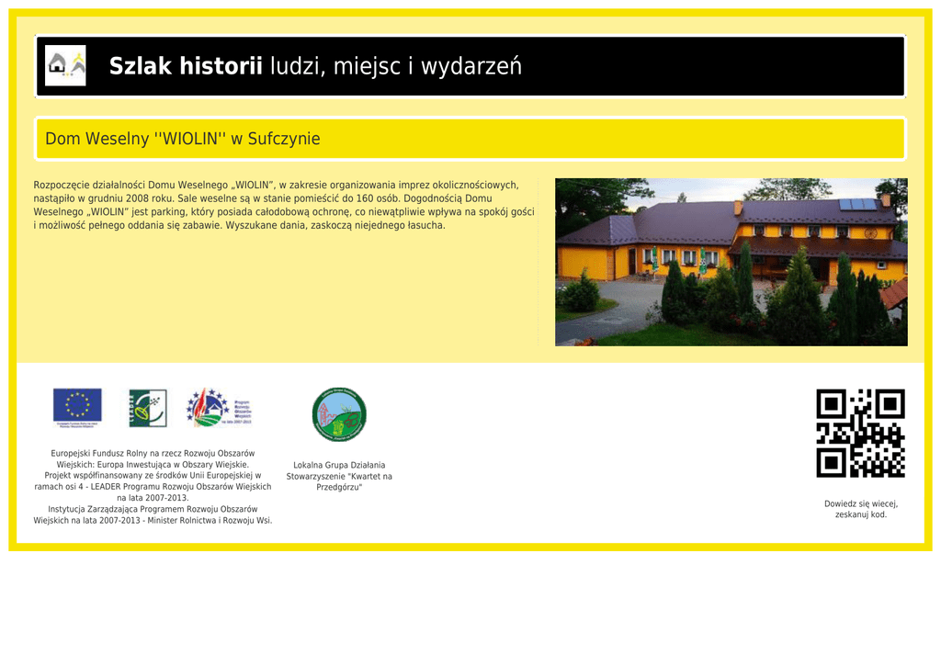Click the green LEADER programme logo
The height and width of the screenshot is (666, 941).
[147, 408]
